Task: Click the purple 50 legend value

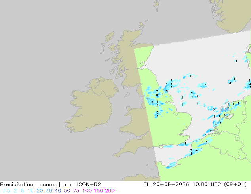Action: pyautogui.click(x=67, y=191)
